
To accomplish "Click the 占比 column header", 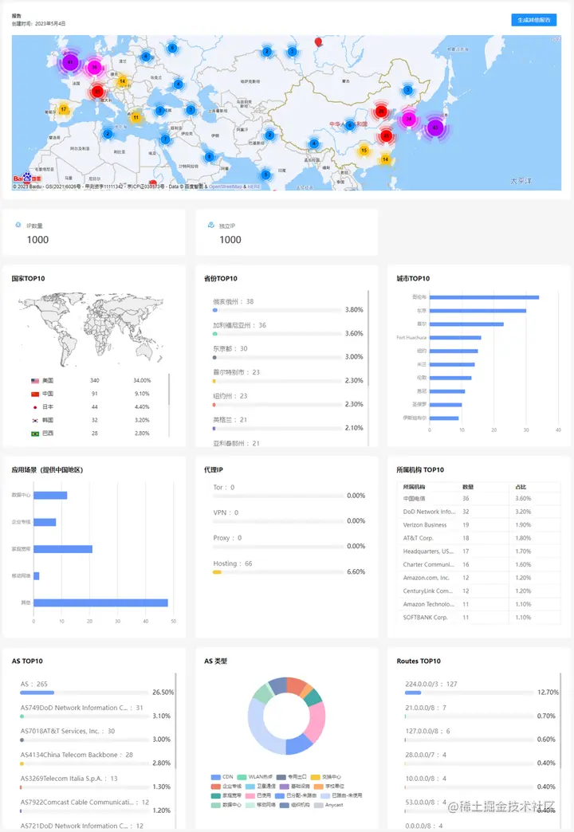I will [521, 487].
